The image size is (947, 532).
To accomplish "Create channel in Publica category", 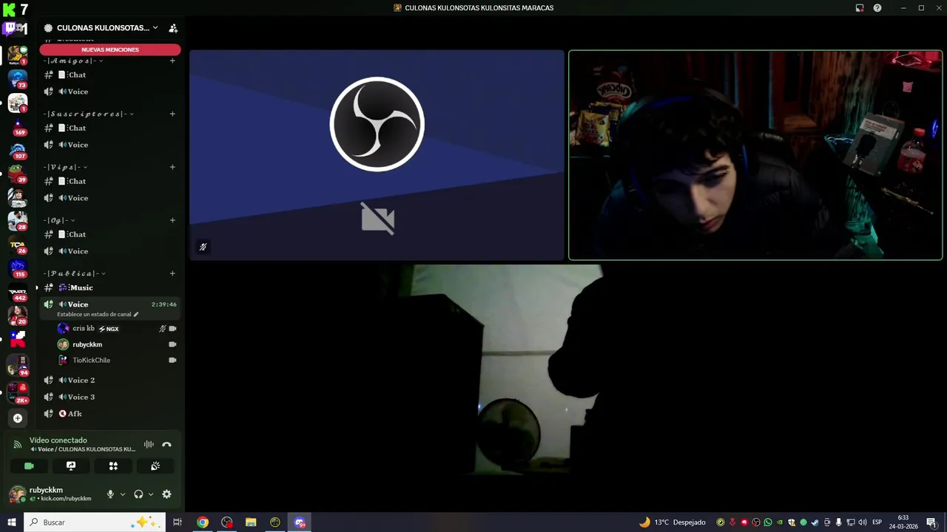I will click(x=172, y=273).
